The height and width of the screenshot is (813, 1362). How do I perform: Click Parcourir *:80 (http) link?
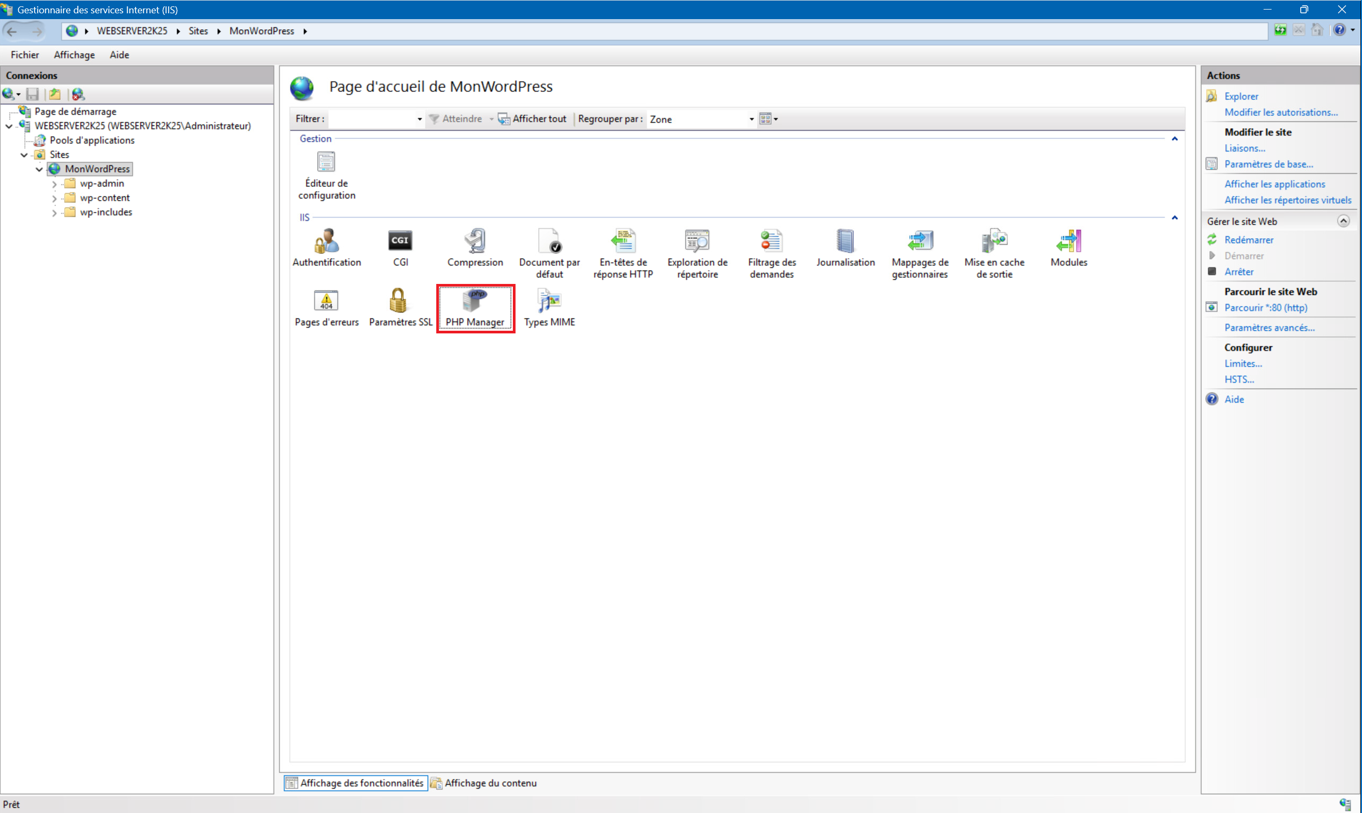(x=1265, y=308)
